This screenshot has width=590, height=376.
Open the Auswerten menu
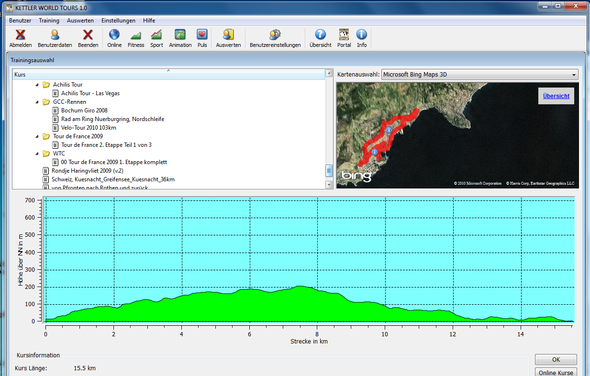tap(80, 21)
